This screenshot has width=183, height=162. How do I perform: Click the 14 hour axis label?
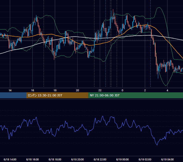coord(10,90)
